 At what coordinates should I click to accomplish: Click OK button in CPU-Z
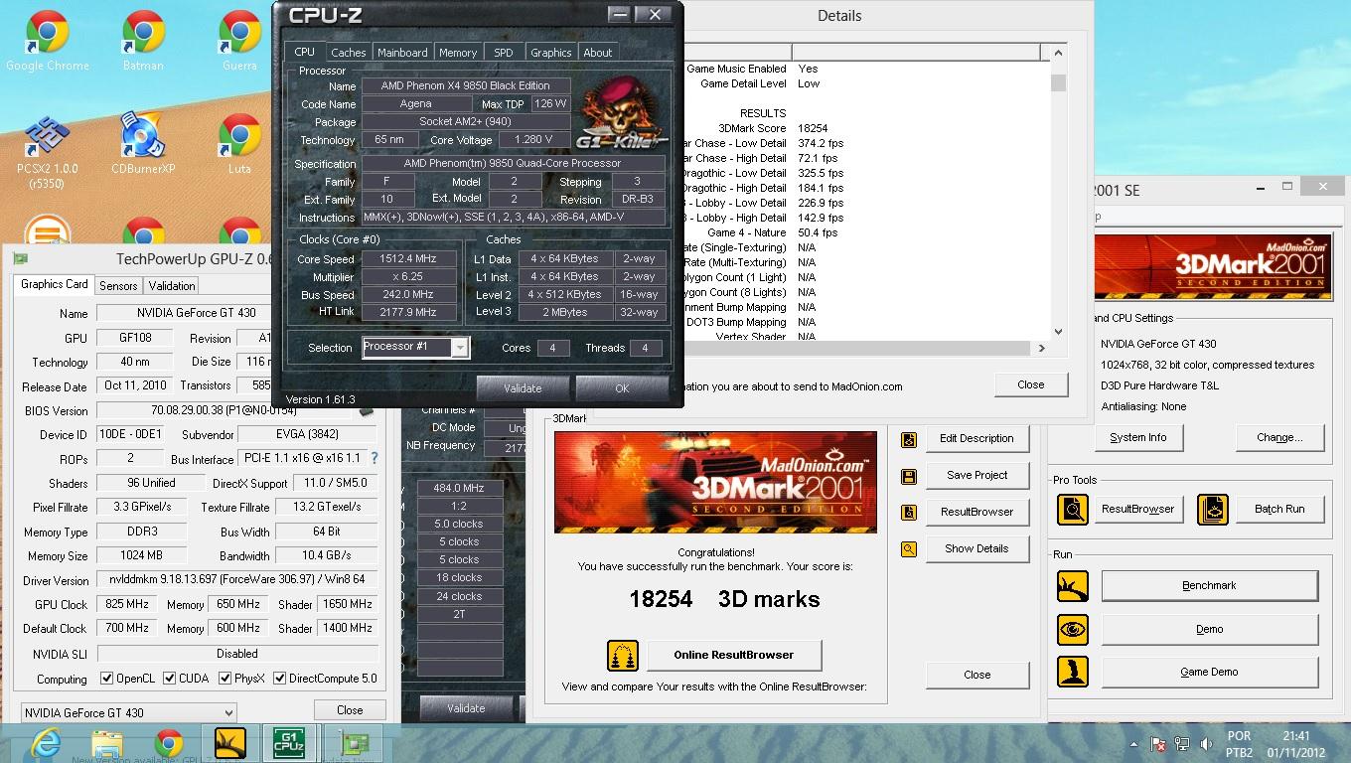click(622, 388)
